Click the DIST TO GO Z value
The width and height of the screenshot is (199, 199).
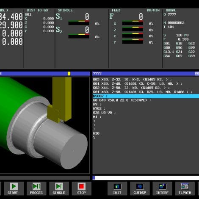pyautogui.click(x=49, y=23)
